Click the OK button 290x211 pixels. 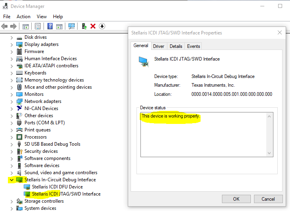coord(236,199)
